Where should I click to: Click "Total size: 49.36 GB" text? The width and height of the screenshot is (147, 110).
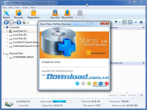coord(90,101)
